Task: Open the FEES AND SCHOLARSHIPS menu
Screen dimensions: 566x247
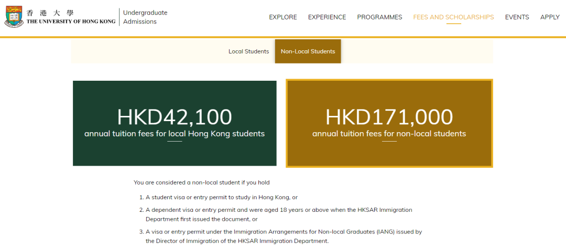Action: [x=453, y=17]
